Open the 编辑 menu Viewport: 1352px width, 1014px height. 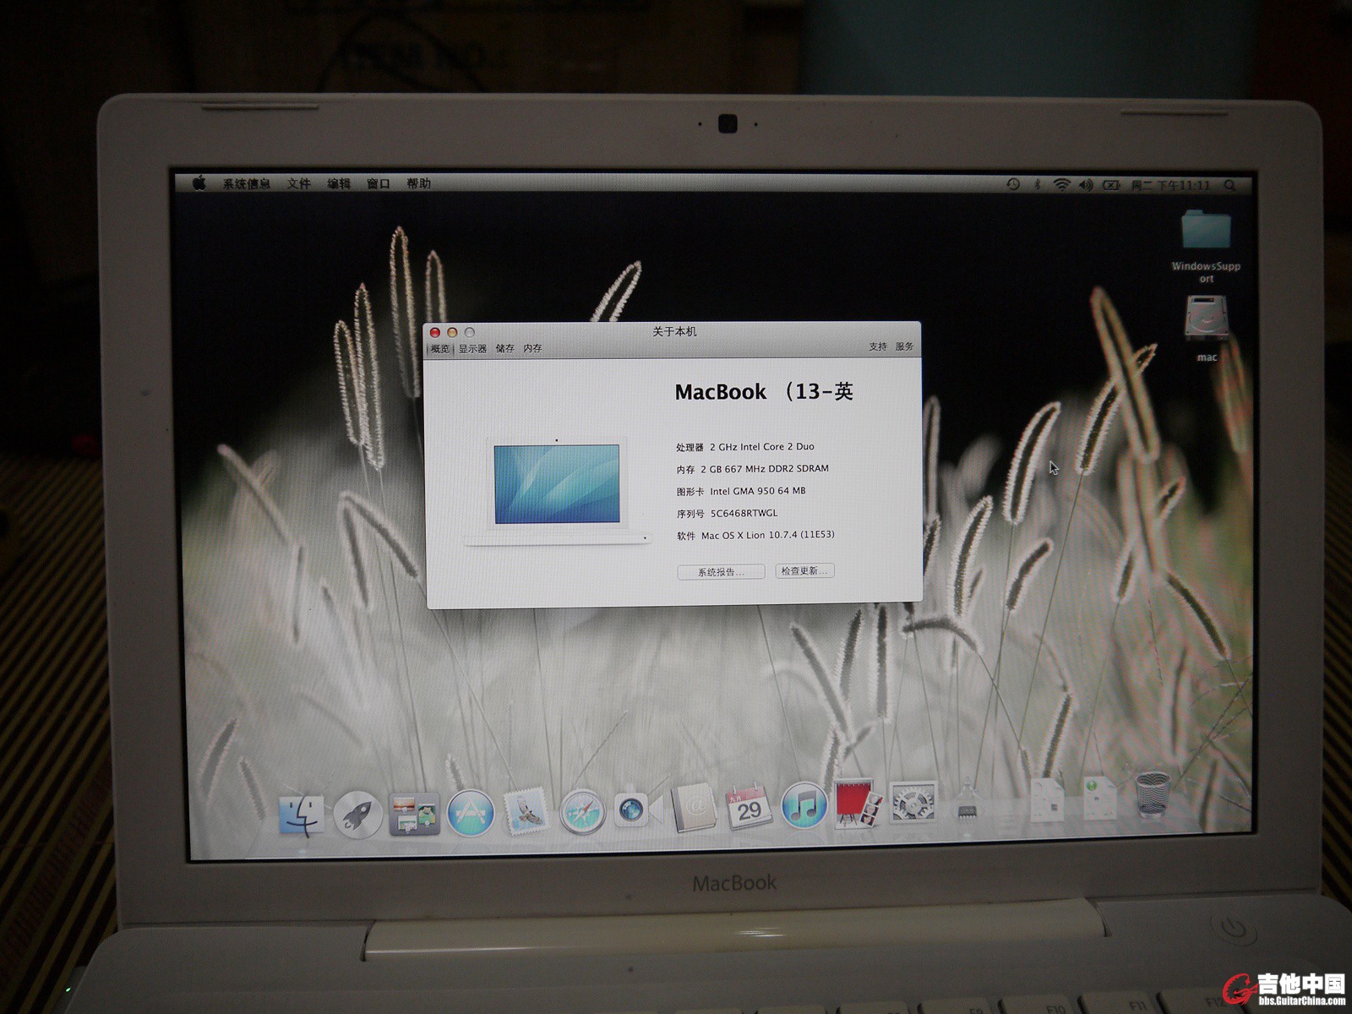[339, 183]
